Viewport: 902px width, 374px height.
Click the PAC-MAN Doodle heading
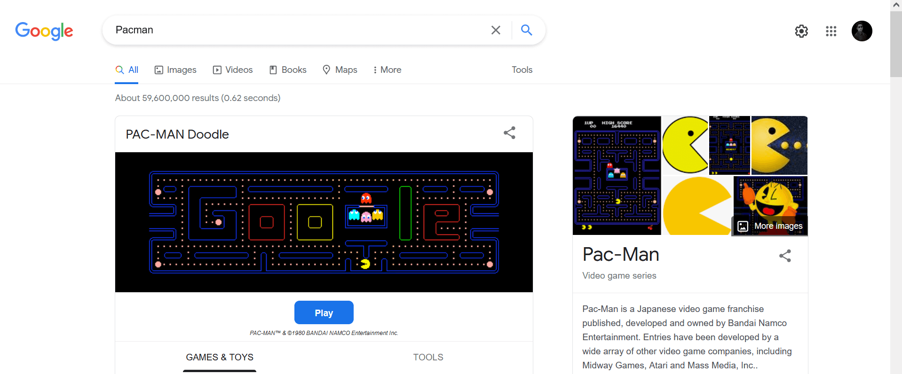(x=177, y=134)
